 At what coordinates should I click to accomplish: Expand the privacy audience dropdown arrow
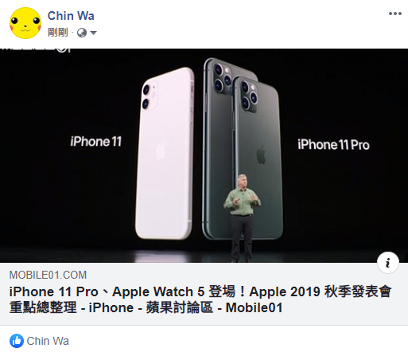tap(93, 33)
